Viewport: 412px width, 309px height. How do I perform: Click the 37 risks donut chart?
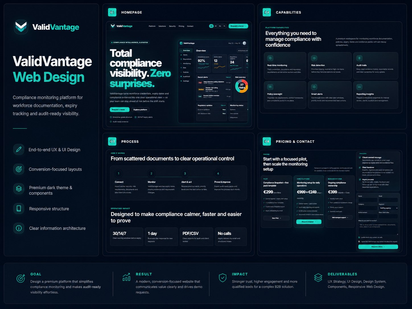point(242,86)
